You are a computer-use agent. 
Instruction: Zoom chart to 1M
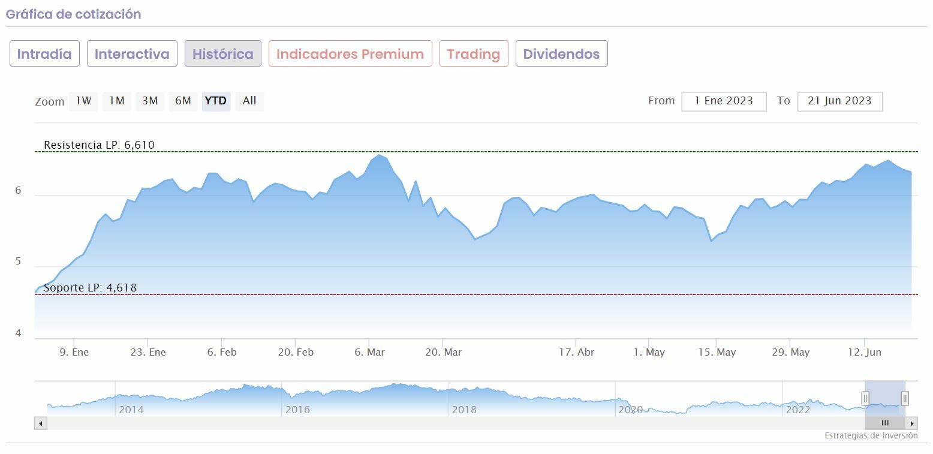(116, 101)
